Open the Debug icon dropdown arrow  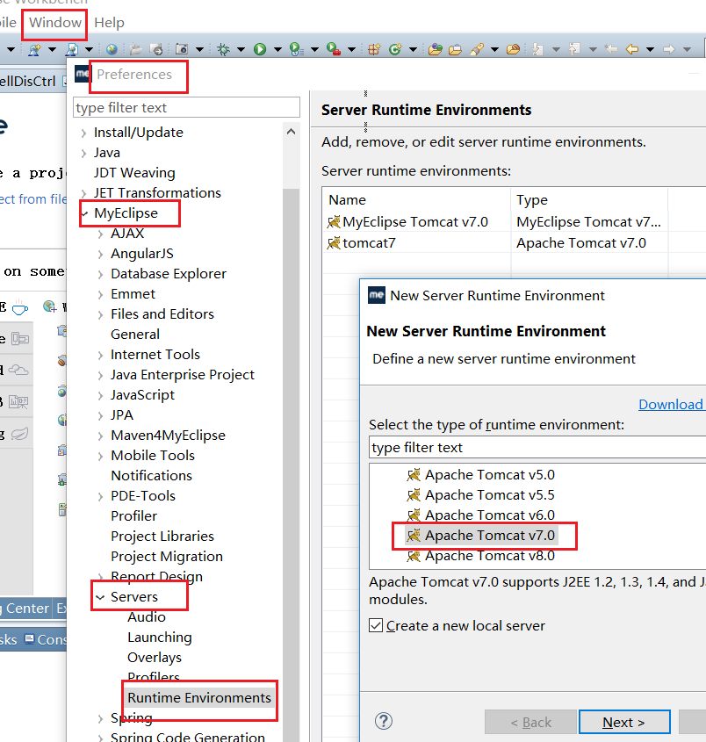click(241, 49)
